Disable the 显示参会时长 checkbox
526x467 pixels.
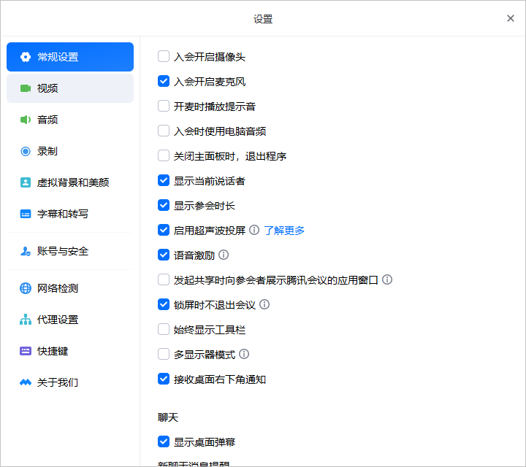click(164, 205)
